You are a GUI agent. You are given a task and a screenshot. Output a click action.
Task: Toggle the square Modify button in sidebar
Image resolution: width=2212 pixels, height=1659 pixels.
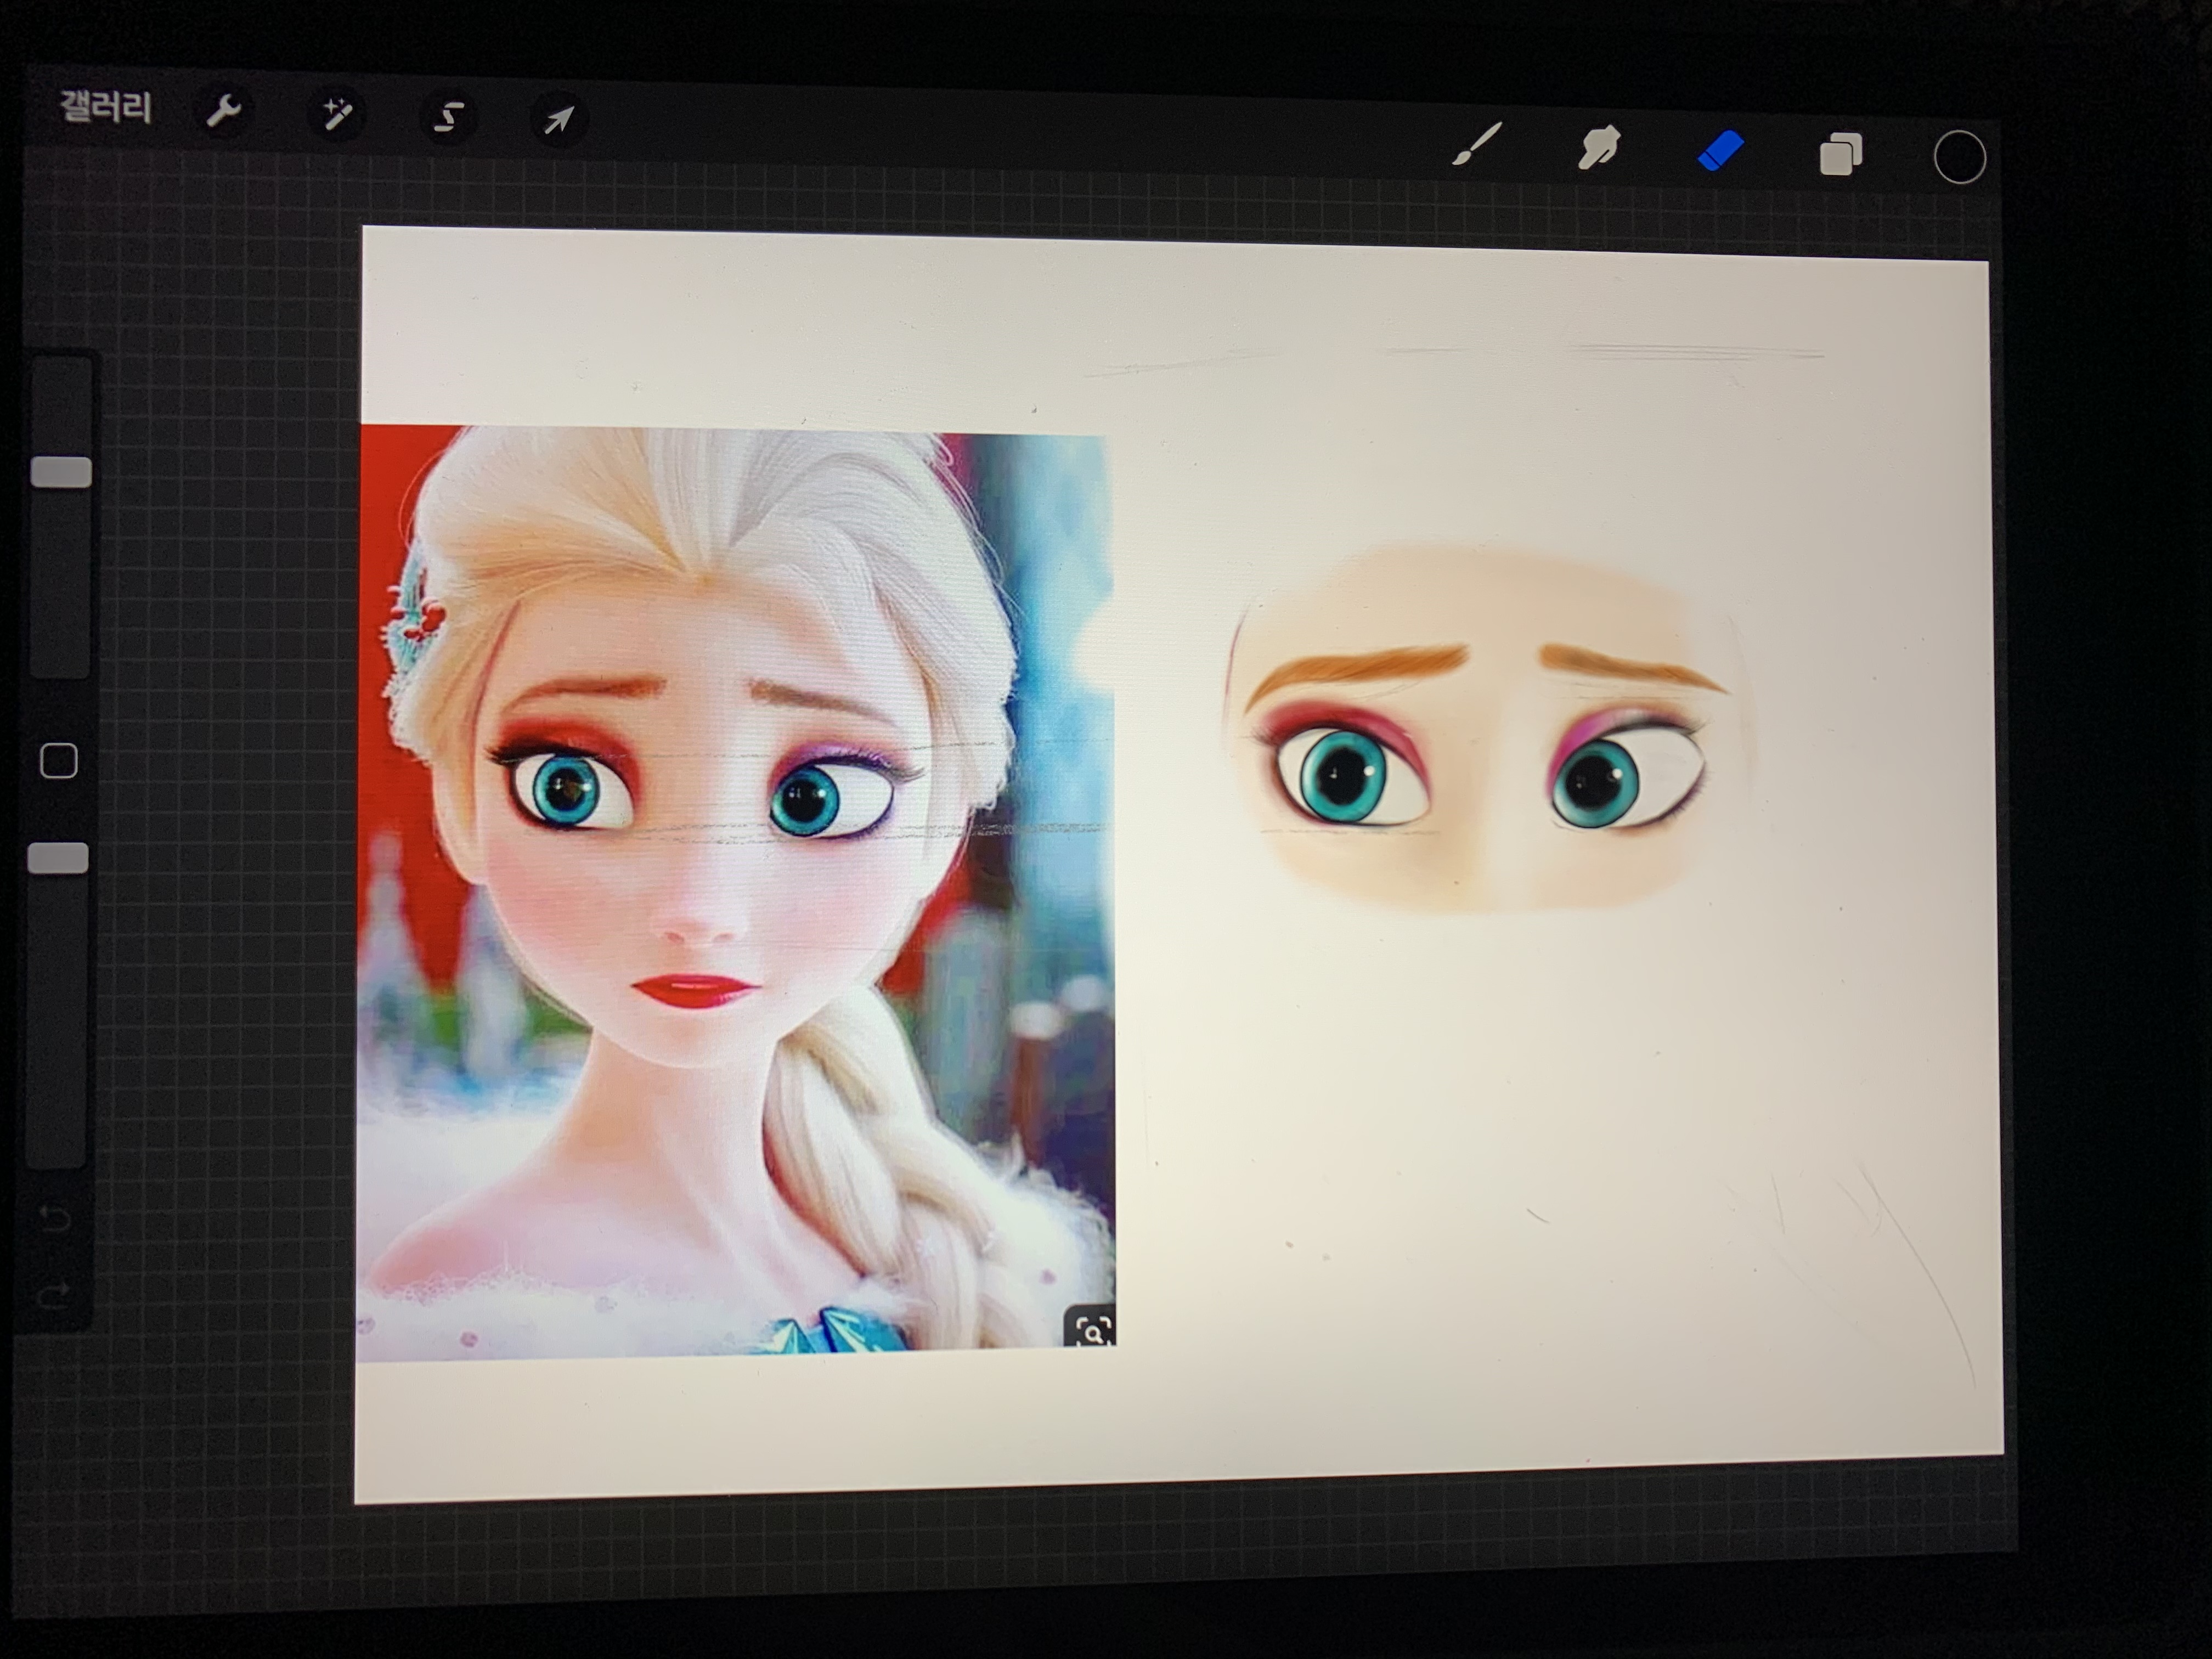(59, 761)
